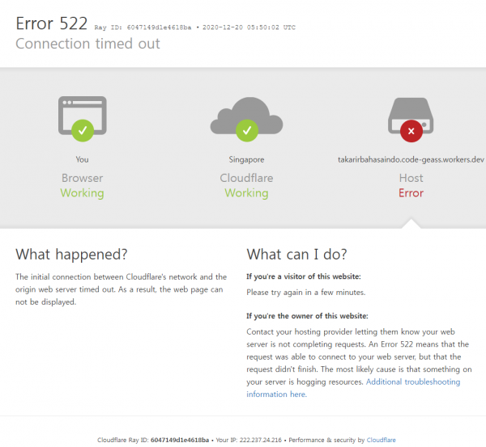Click "If you're a visitor of this website:" text
The width and height of the screenshot is (486, 447).
(x=304, y=276)
